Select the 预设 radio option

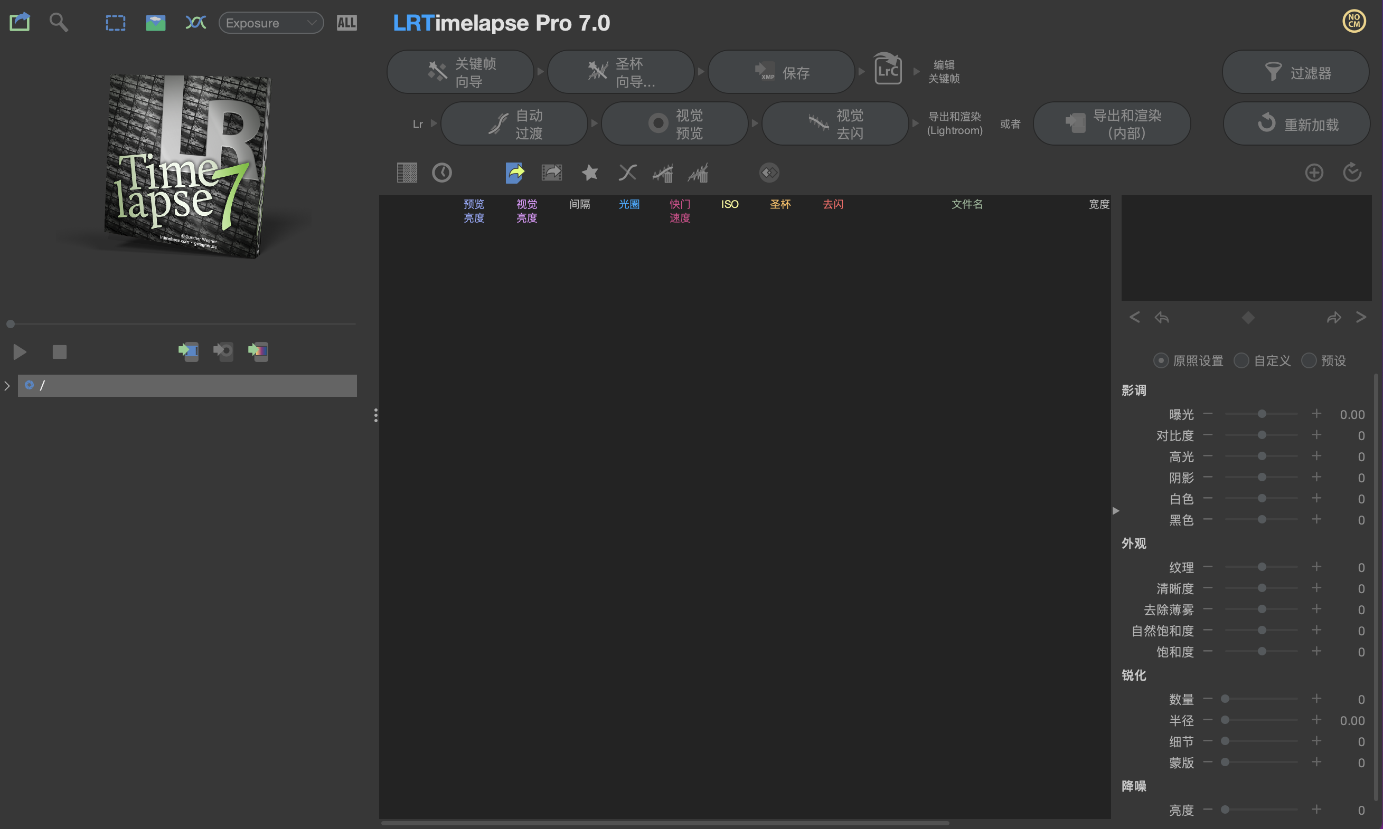click(x=1308, y=361)
